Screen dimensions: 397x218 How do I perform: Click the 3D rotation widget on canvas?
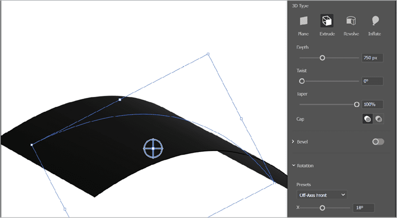(153, 148)
